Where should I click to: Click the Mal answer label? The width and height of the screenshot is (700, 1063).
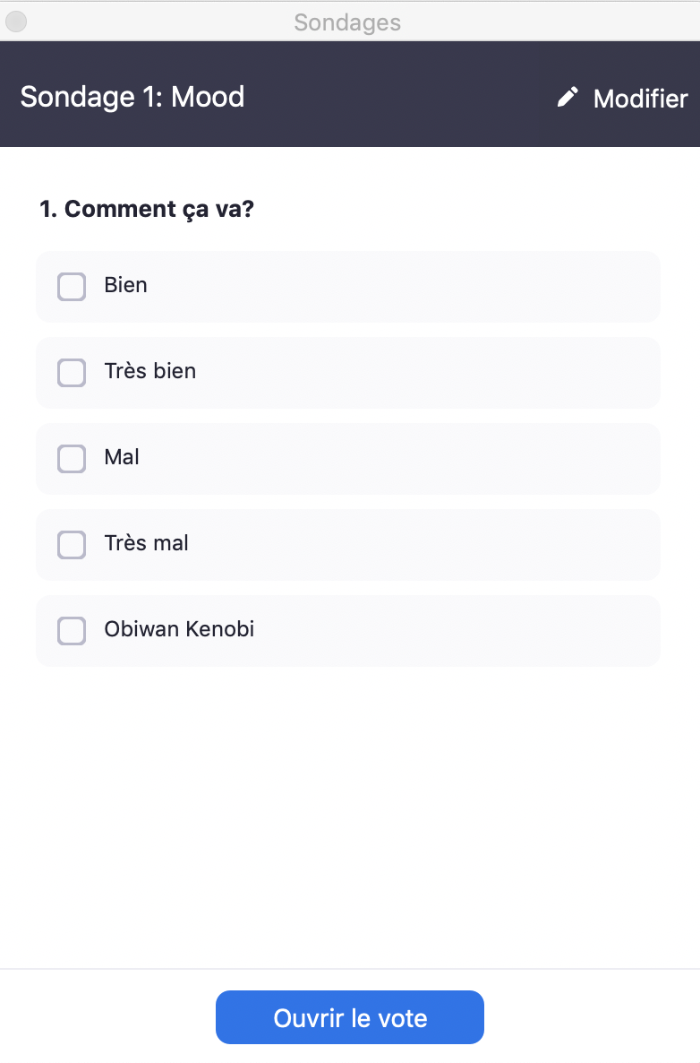click(122, 457)
